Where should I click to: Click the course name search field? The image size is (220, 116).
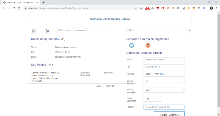(x=83, y=31)
